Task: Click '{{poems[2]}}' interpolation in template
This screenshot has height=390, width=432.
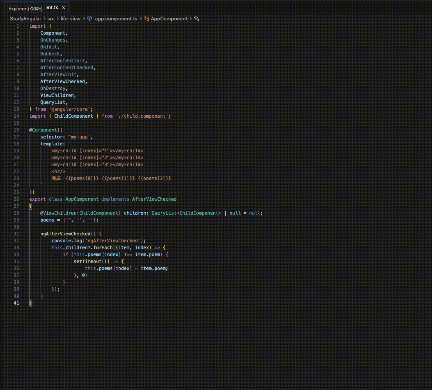Action: click(154, 178)
